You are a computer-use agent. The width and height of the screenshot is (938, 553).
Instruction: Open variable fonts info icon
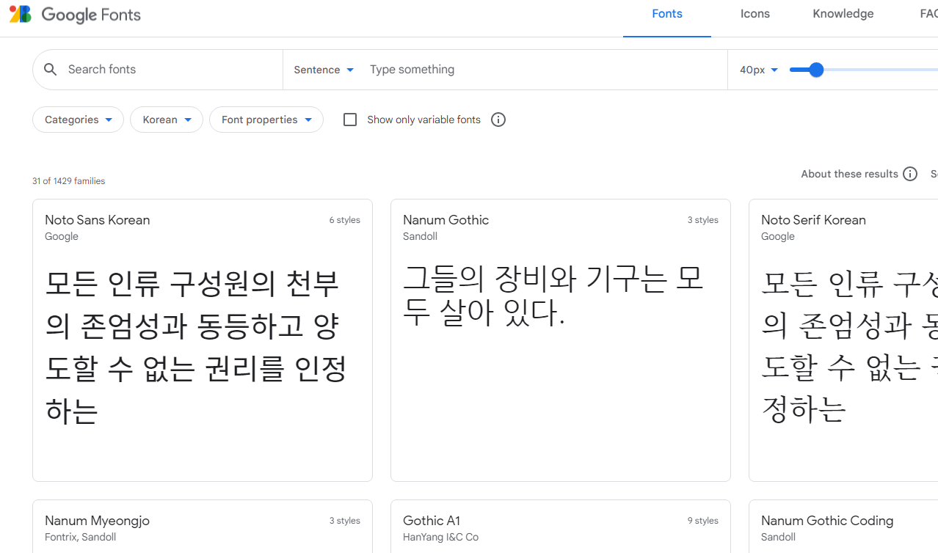498,120
